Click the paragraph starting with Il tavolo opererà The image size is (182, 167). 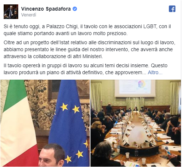point(85,69)
